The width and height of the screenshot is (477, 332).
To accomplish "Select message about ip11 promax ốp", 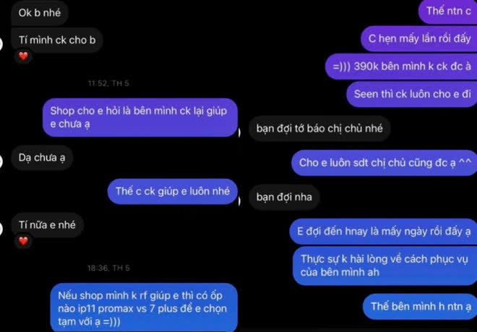I will click(x=144, y=307).
